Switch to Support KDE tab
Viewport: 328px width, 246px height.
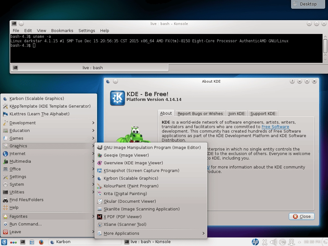[x=263, y=114]
